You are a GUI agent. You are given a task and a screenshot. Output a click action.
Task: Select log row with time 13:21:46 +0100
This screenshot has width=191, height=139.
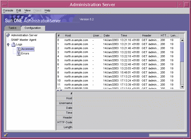(x=118, y=48)
